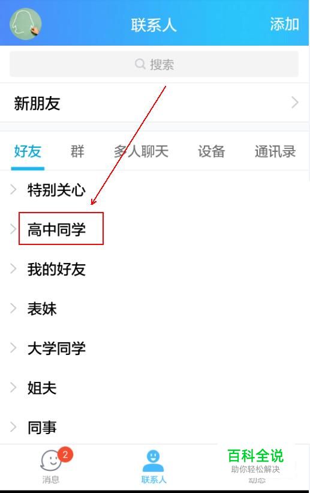Expand the 我的好友 group
This screenshot has height=493, width=310.
[56, 269]
